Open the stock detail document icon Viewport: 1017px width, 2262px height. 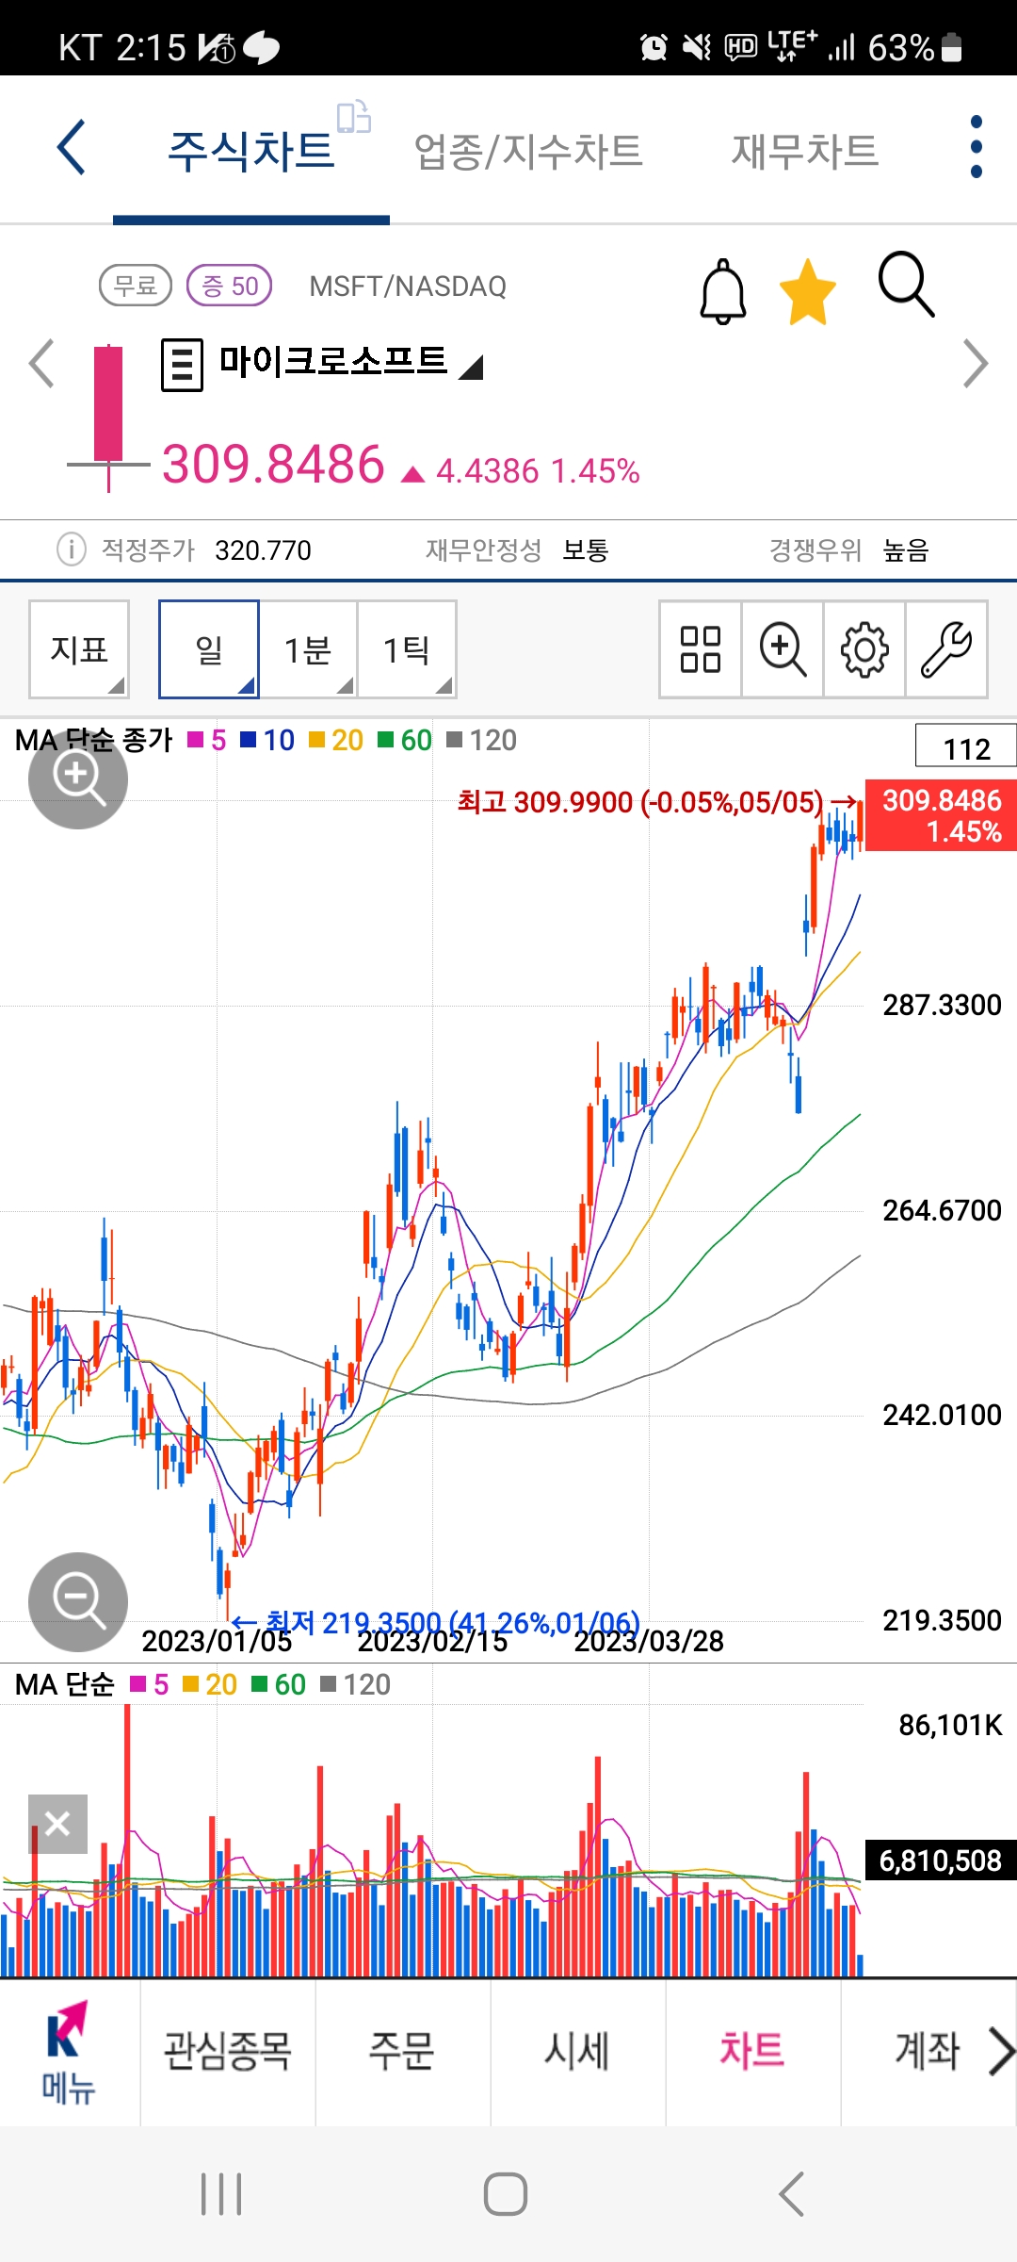click(182, 365)
